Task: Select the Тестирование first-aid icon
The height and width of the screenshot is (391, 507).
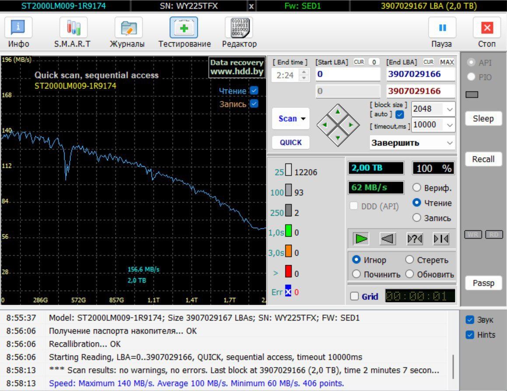Action: tap(184, 28)
